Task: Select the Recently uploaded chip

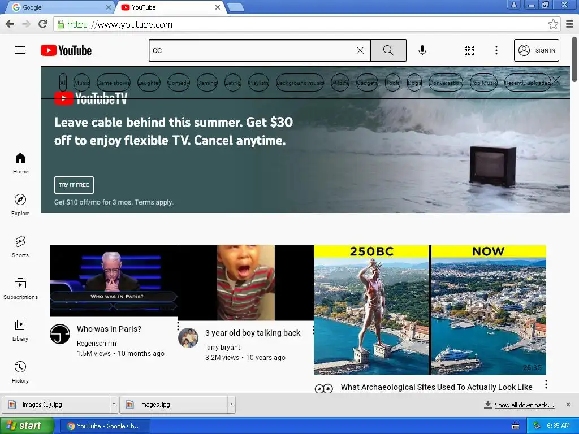Action: [x=528, y=83]
